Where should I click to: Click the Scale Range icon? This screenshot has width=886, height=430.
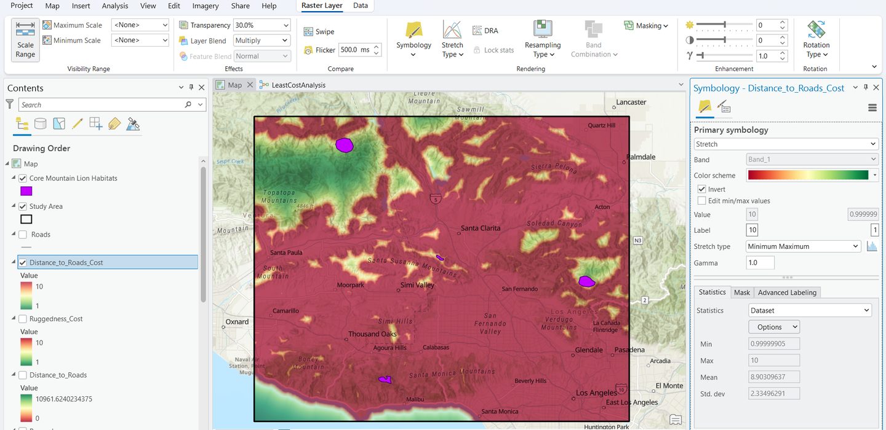pyautogui.click(x=25, y=39)
